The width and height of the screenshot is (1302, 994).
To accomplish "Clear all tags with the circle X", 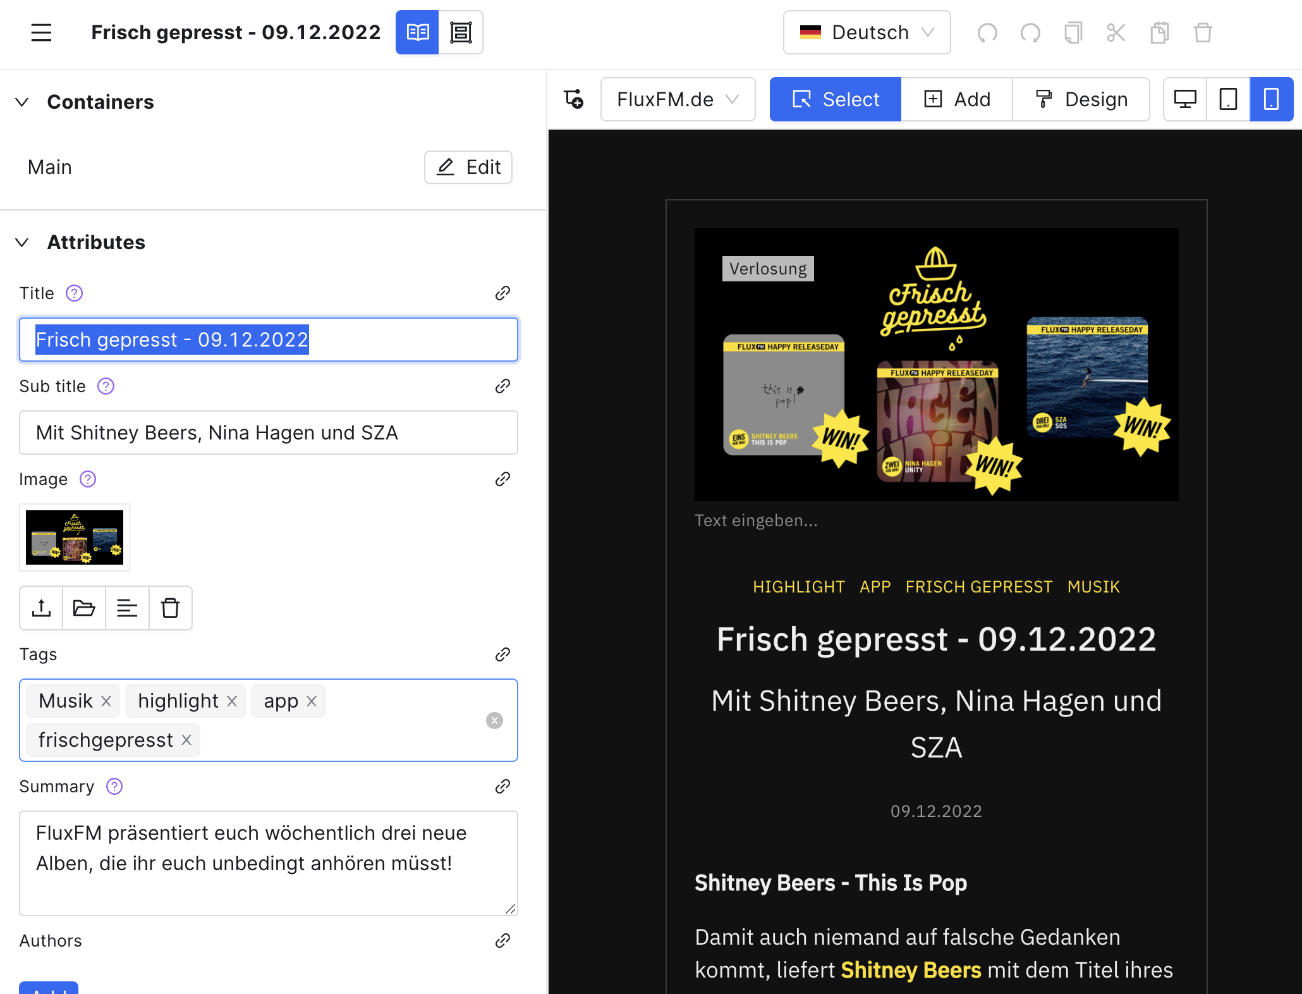I will [x=494, y=721].
